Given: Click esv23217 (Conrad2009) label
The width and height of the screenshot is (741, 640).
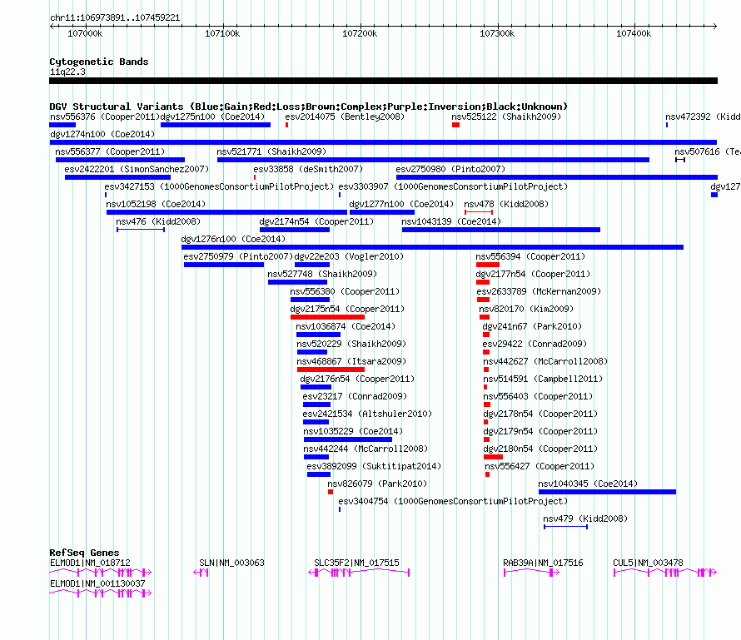Looking at the screenshot, I should click(x=355, y=396).
